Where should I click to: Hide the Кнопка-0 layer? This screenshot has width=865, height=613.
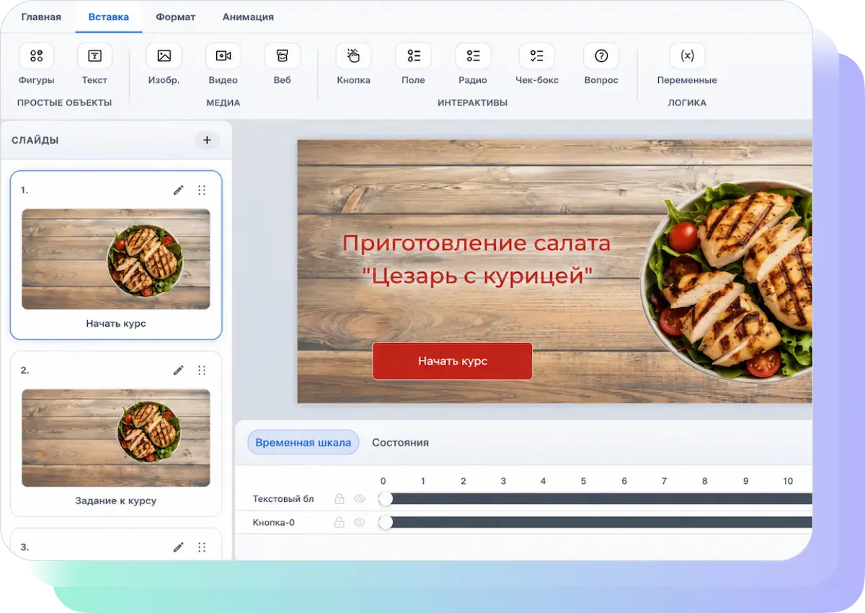[x=360, y=522]
